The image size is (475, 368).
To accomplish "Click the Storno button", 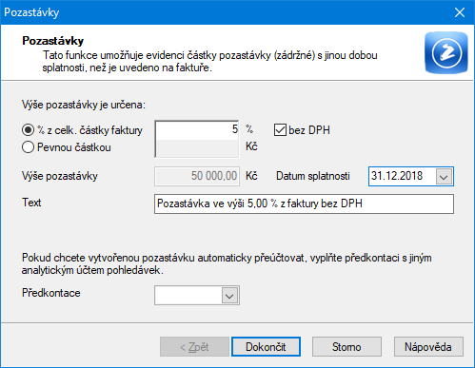I will pos(346,347).
